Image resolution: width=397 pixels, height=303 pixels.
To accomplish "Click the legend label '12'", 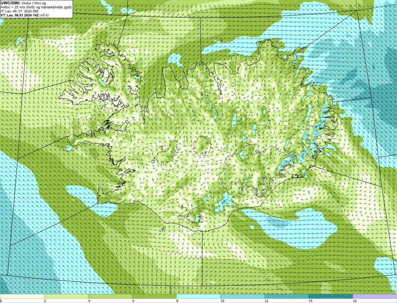I will point(266,301).
